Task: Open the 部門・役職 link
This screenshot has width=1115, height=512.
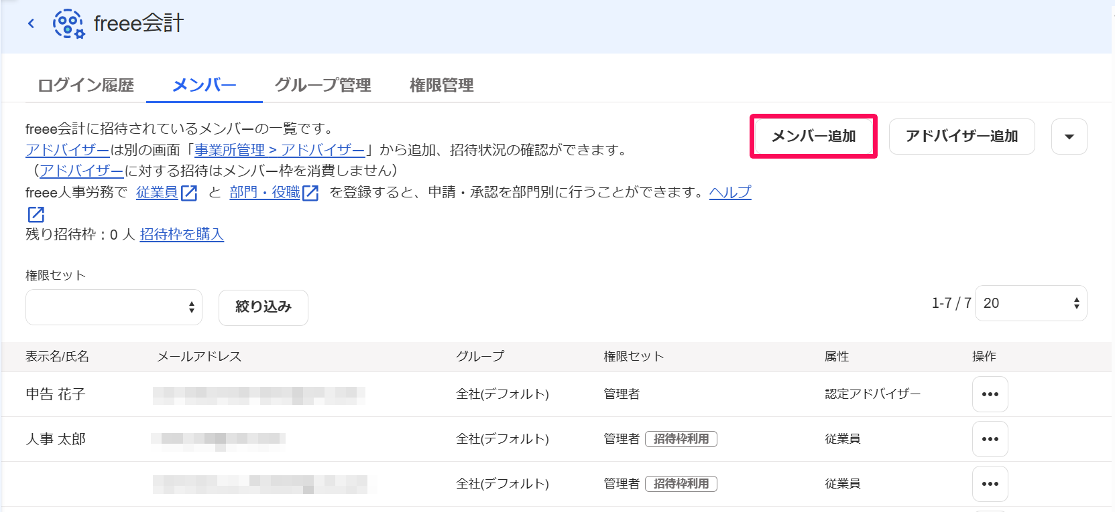Action: [265, 193]
